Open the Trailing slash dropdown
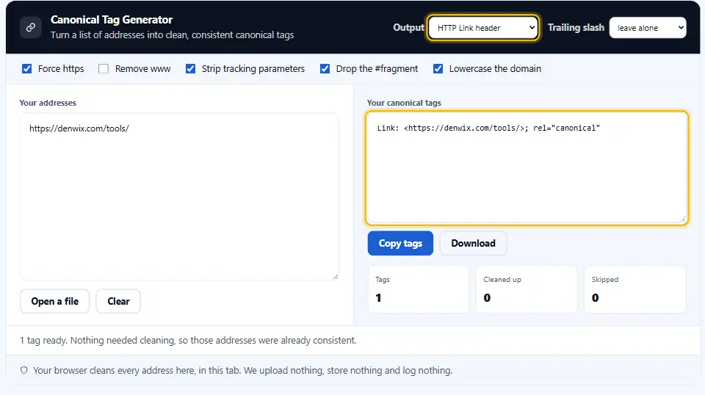Viewport: 705px width, 395px height. click(648, 28)
